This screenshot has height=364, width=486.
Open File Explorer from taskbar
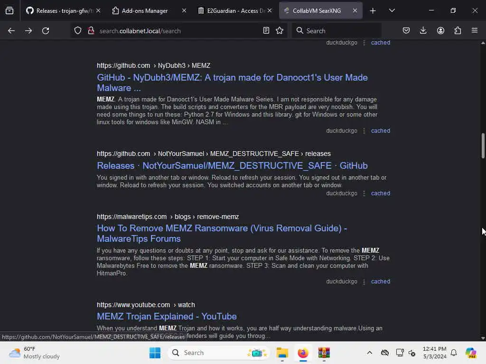[x=282, y=353]
